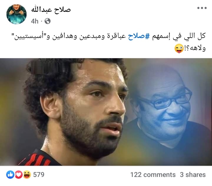Click the red heart Love reaction icon
The height and width of the screenshot is (186, 212).
[19, 175]
